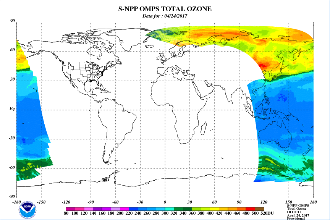This screenshot has width=330, height=220.
Task: Select red swatch between 480 and 500
Action: (251, 209)
